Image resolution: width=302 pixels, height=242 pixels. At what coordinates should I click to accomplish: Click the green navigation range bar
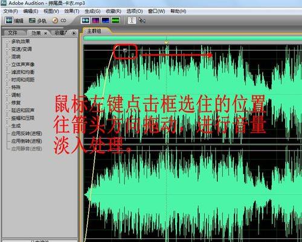[x=193, y=38]
